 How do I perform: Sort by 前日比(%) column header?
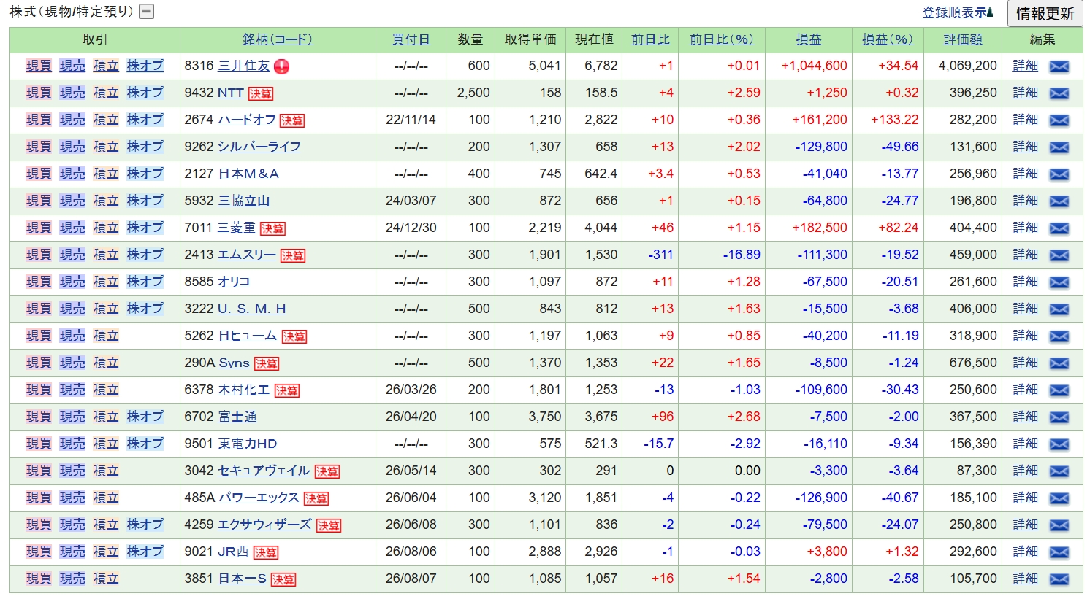click(722, 39)
